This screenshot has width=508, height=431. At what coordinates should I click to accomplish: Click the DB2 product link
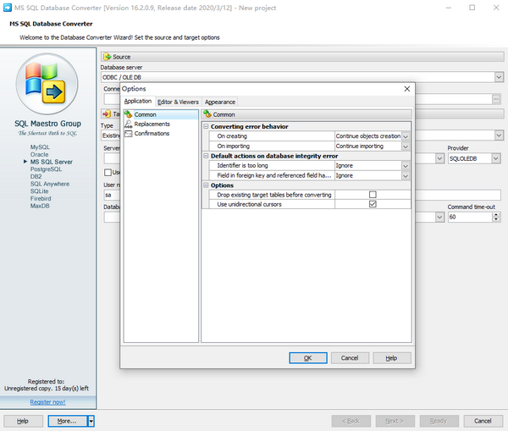[x=36, y=177]
